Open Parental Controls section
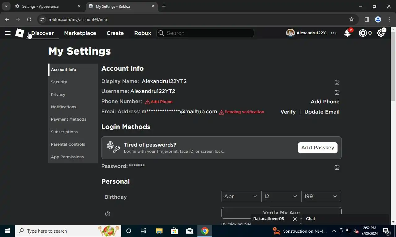Image resolution: width=396 pixels, height=237 pixels. 73,144
